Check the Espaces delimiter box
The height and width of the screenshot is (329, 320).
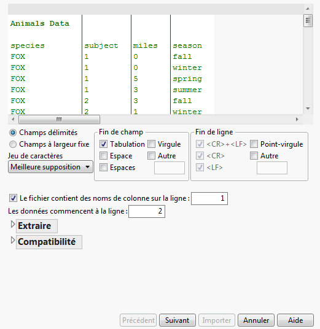tap(103, 168)
